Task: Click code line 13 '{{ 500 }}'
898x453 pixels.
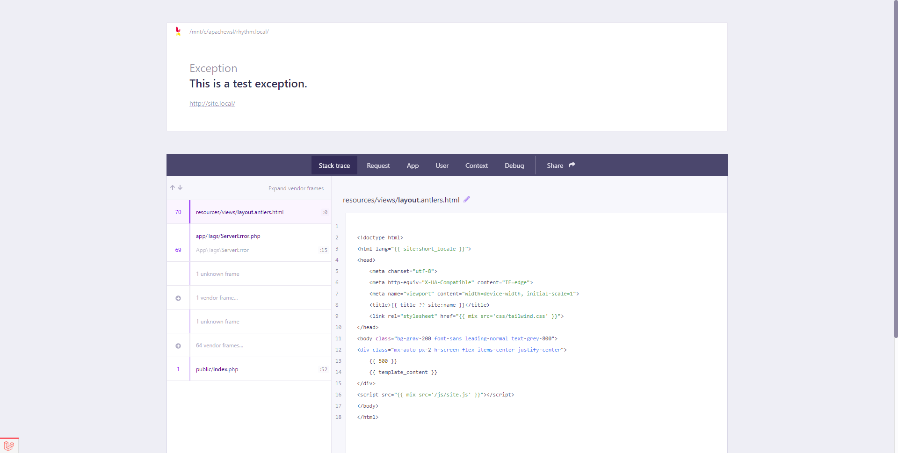Action: tap(383, 361)
